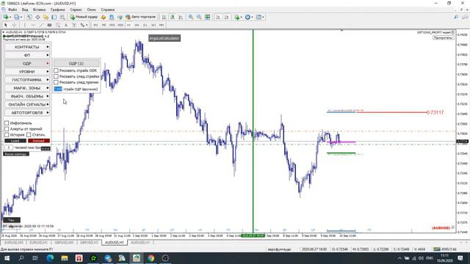
Task: Switch chart to bar chart mode
Action: (x=164, y=17)
